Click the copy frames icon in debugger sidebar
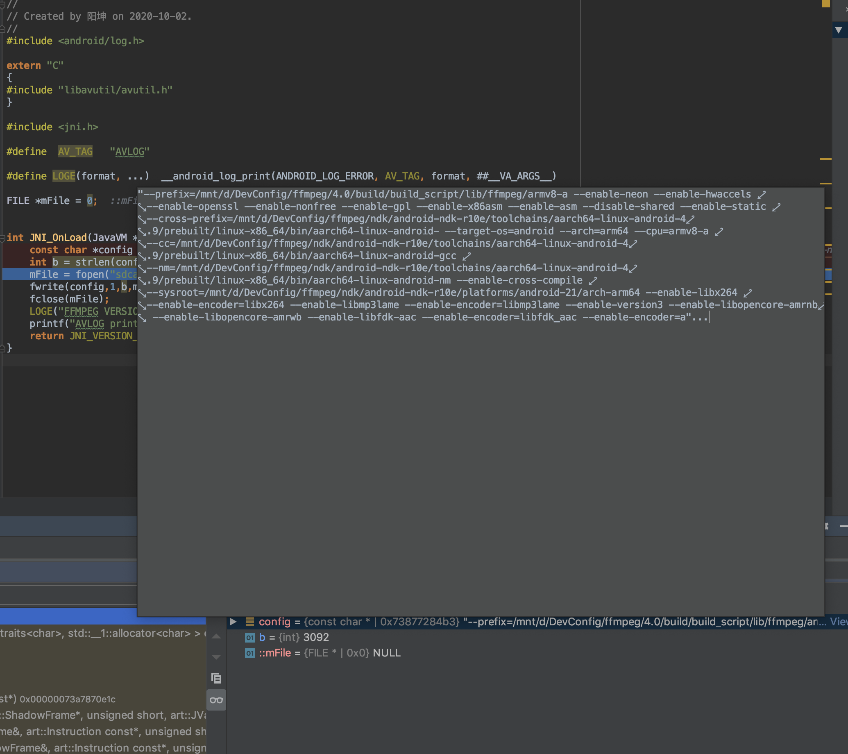The image size is (848, 754). point(216,678)
